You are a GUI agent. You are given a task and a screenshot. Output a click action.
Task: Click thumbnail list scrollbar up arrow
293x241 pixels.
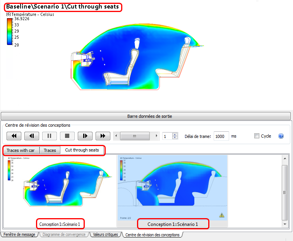click(285, 158)
